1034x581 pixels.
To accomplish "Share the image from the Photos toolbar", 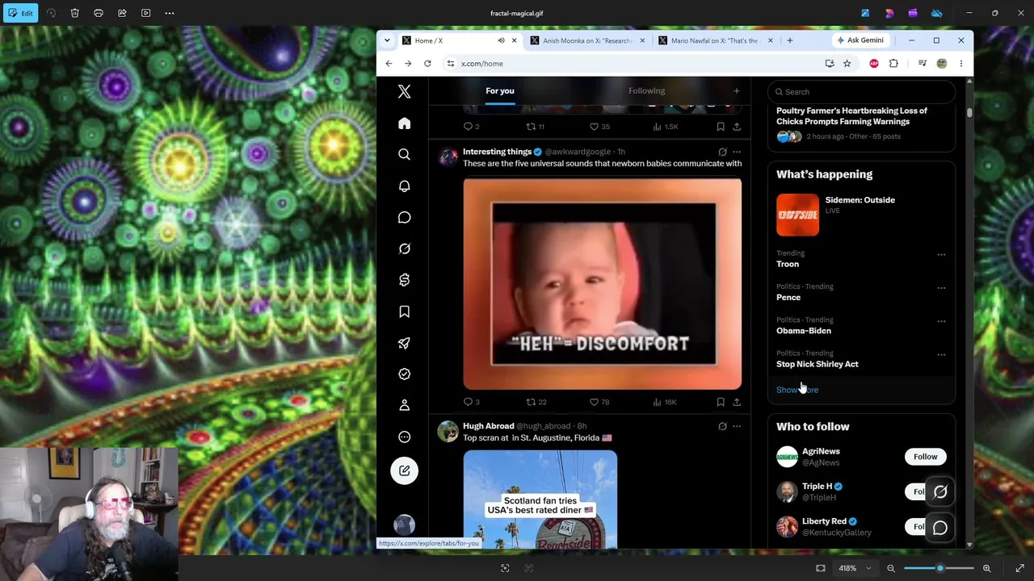I will click(x=122, y=13).
